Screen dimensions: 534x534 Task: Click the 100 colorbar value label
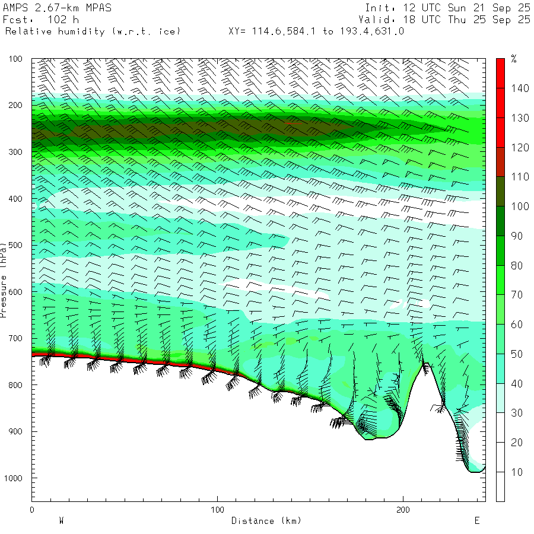pos(520,206)
